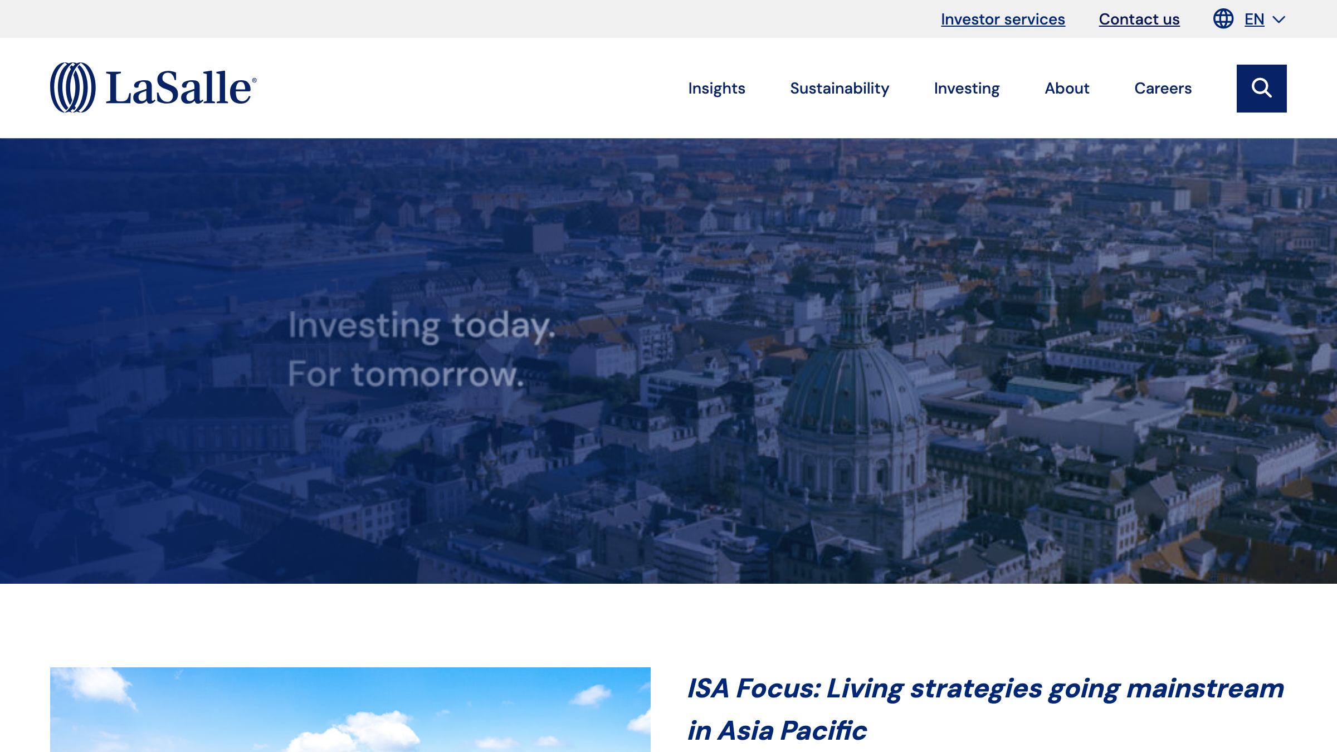Image resolution: width=1337 pixels, height=752 pixels.
Task: Open the Investing menu
Action: pos(967,88)
